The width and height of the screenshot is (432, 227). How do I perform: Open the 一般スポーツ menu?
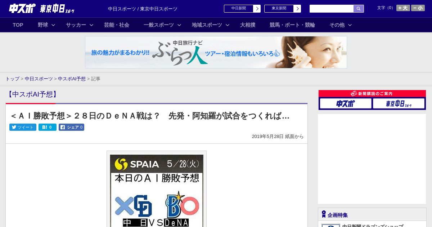(x=159, y=25)
